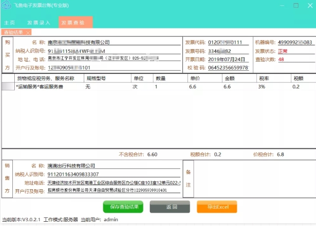Click the 次 unit cell
The width and height of the screenshot is (316, 226).
coord(142,87)
